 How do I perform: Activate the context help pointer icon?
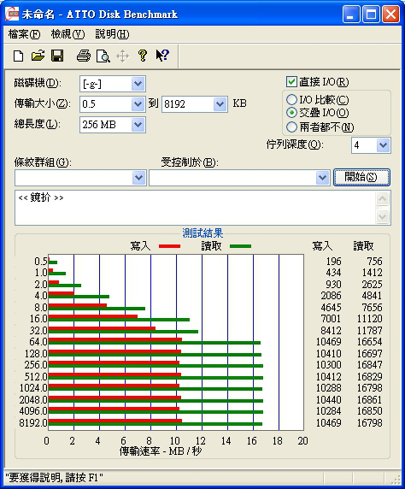point(162,56)
